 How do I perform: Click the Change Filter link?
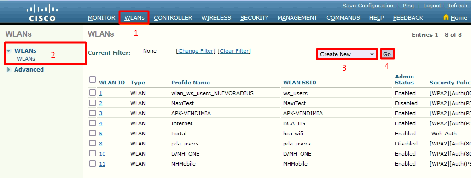(196, 51)
